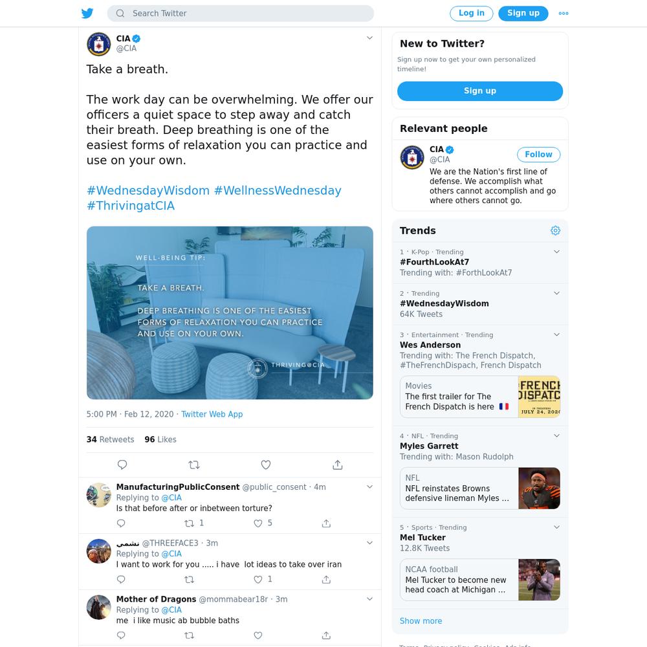
Task: Expand options chevron on CIA tweet
Action: coord(369,38)
